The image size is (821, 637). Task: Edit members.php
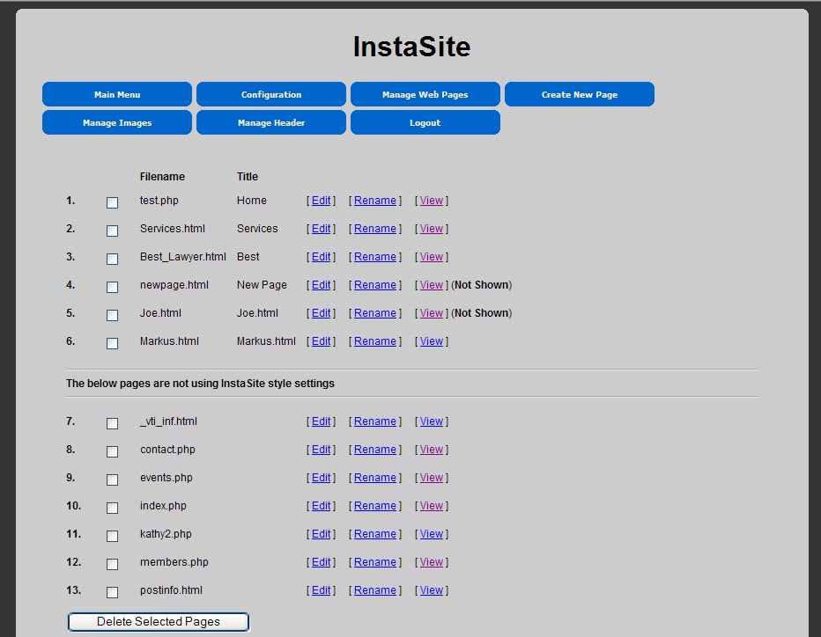pyautogui.click(x=321, y=563)
